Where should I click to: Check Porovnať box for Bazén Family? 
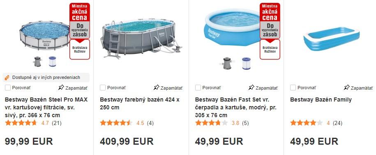point(293,88)
